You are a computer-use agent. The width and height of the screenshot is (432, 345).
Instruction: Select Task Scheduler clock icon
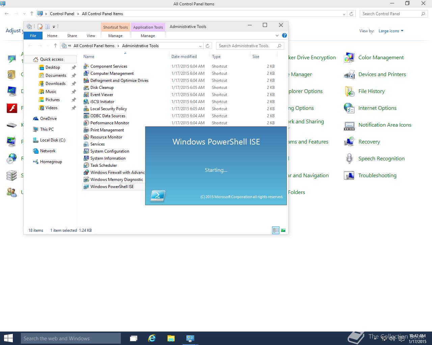coord(86,165)
